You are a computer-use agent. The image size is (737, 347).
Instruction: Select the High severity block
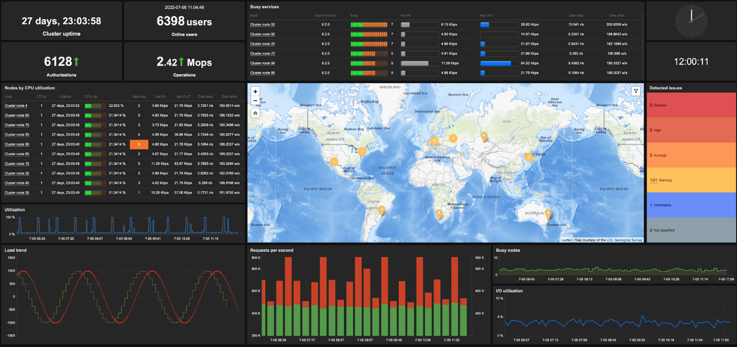(x=690, y=130)
